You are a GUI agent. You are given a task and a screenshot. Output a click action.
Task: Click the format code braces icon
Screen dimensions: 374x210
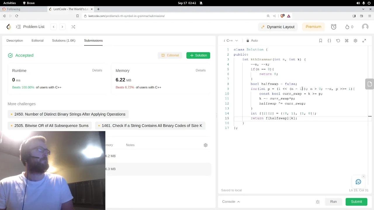click(329, 41)
